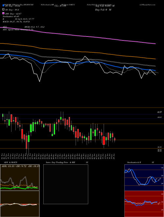The image size is (164, 217).
Task: Click the ADX: 15.15 +DY: 9.72 -DY: 13.19 header
Action: (20, 166)
